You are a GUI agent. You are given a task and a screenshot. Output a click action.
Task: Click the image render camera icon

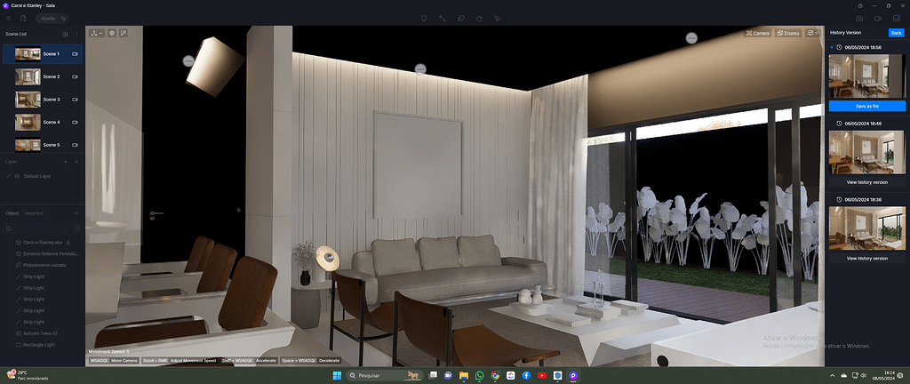[859, 19]
